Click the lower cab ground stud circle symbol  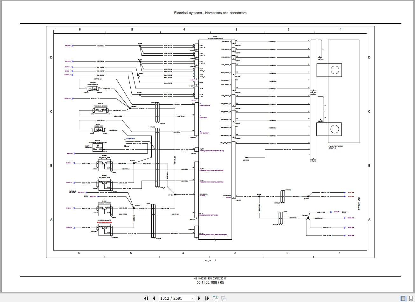[335, 129]
